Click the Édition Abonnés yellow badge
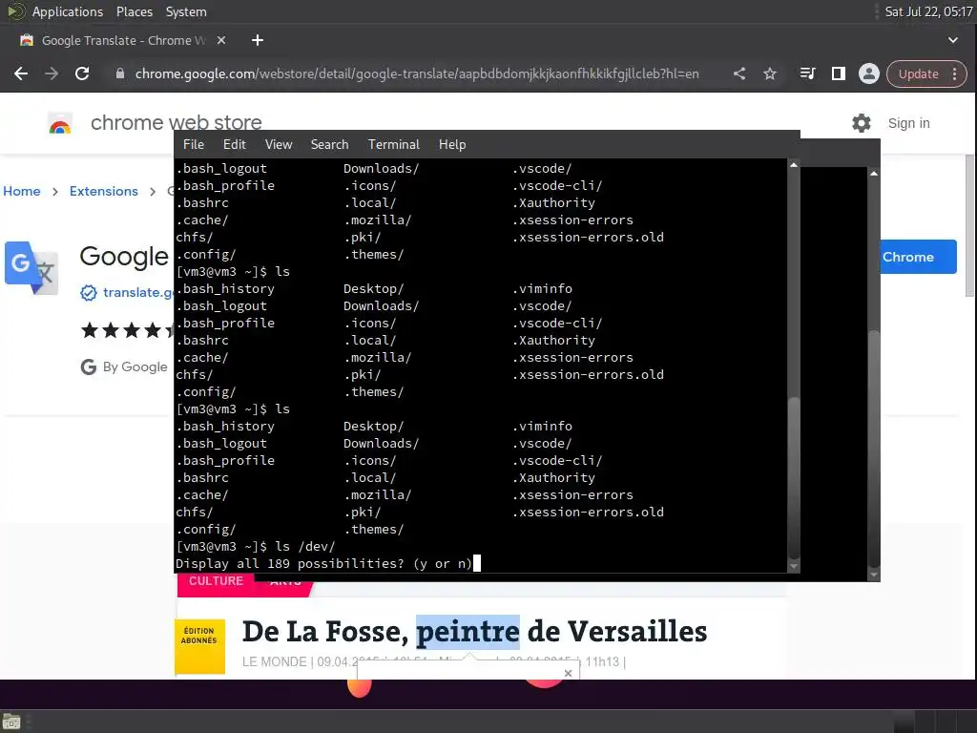Screen dimensions: 977x733 (199, 646)
